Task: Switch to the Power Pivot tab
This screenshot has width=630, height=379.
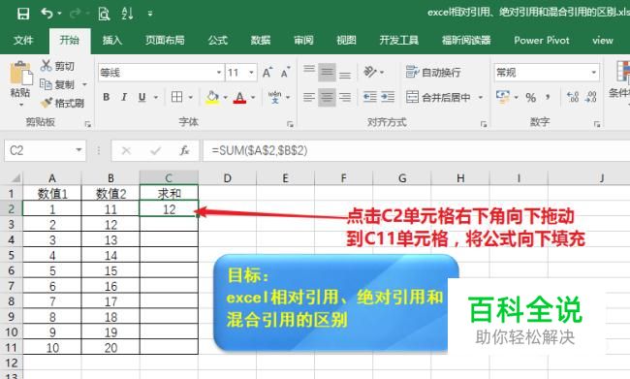Action: pos(542,40)
